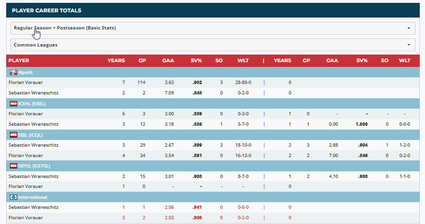Viewport: 425px width, 224px height.
Task: Open the AlpsHL league link
Action: point(26,73)
